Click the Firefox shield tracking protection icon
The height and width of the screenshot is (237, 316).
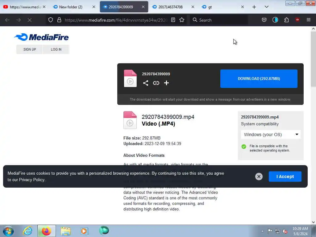pos(51,20)
